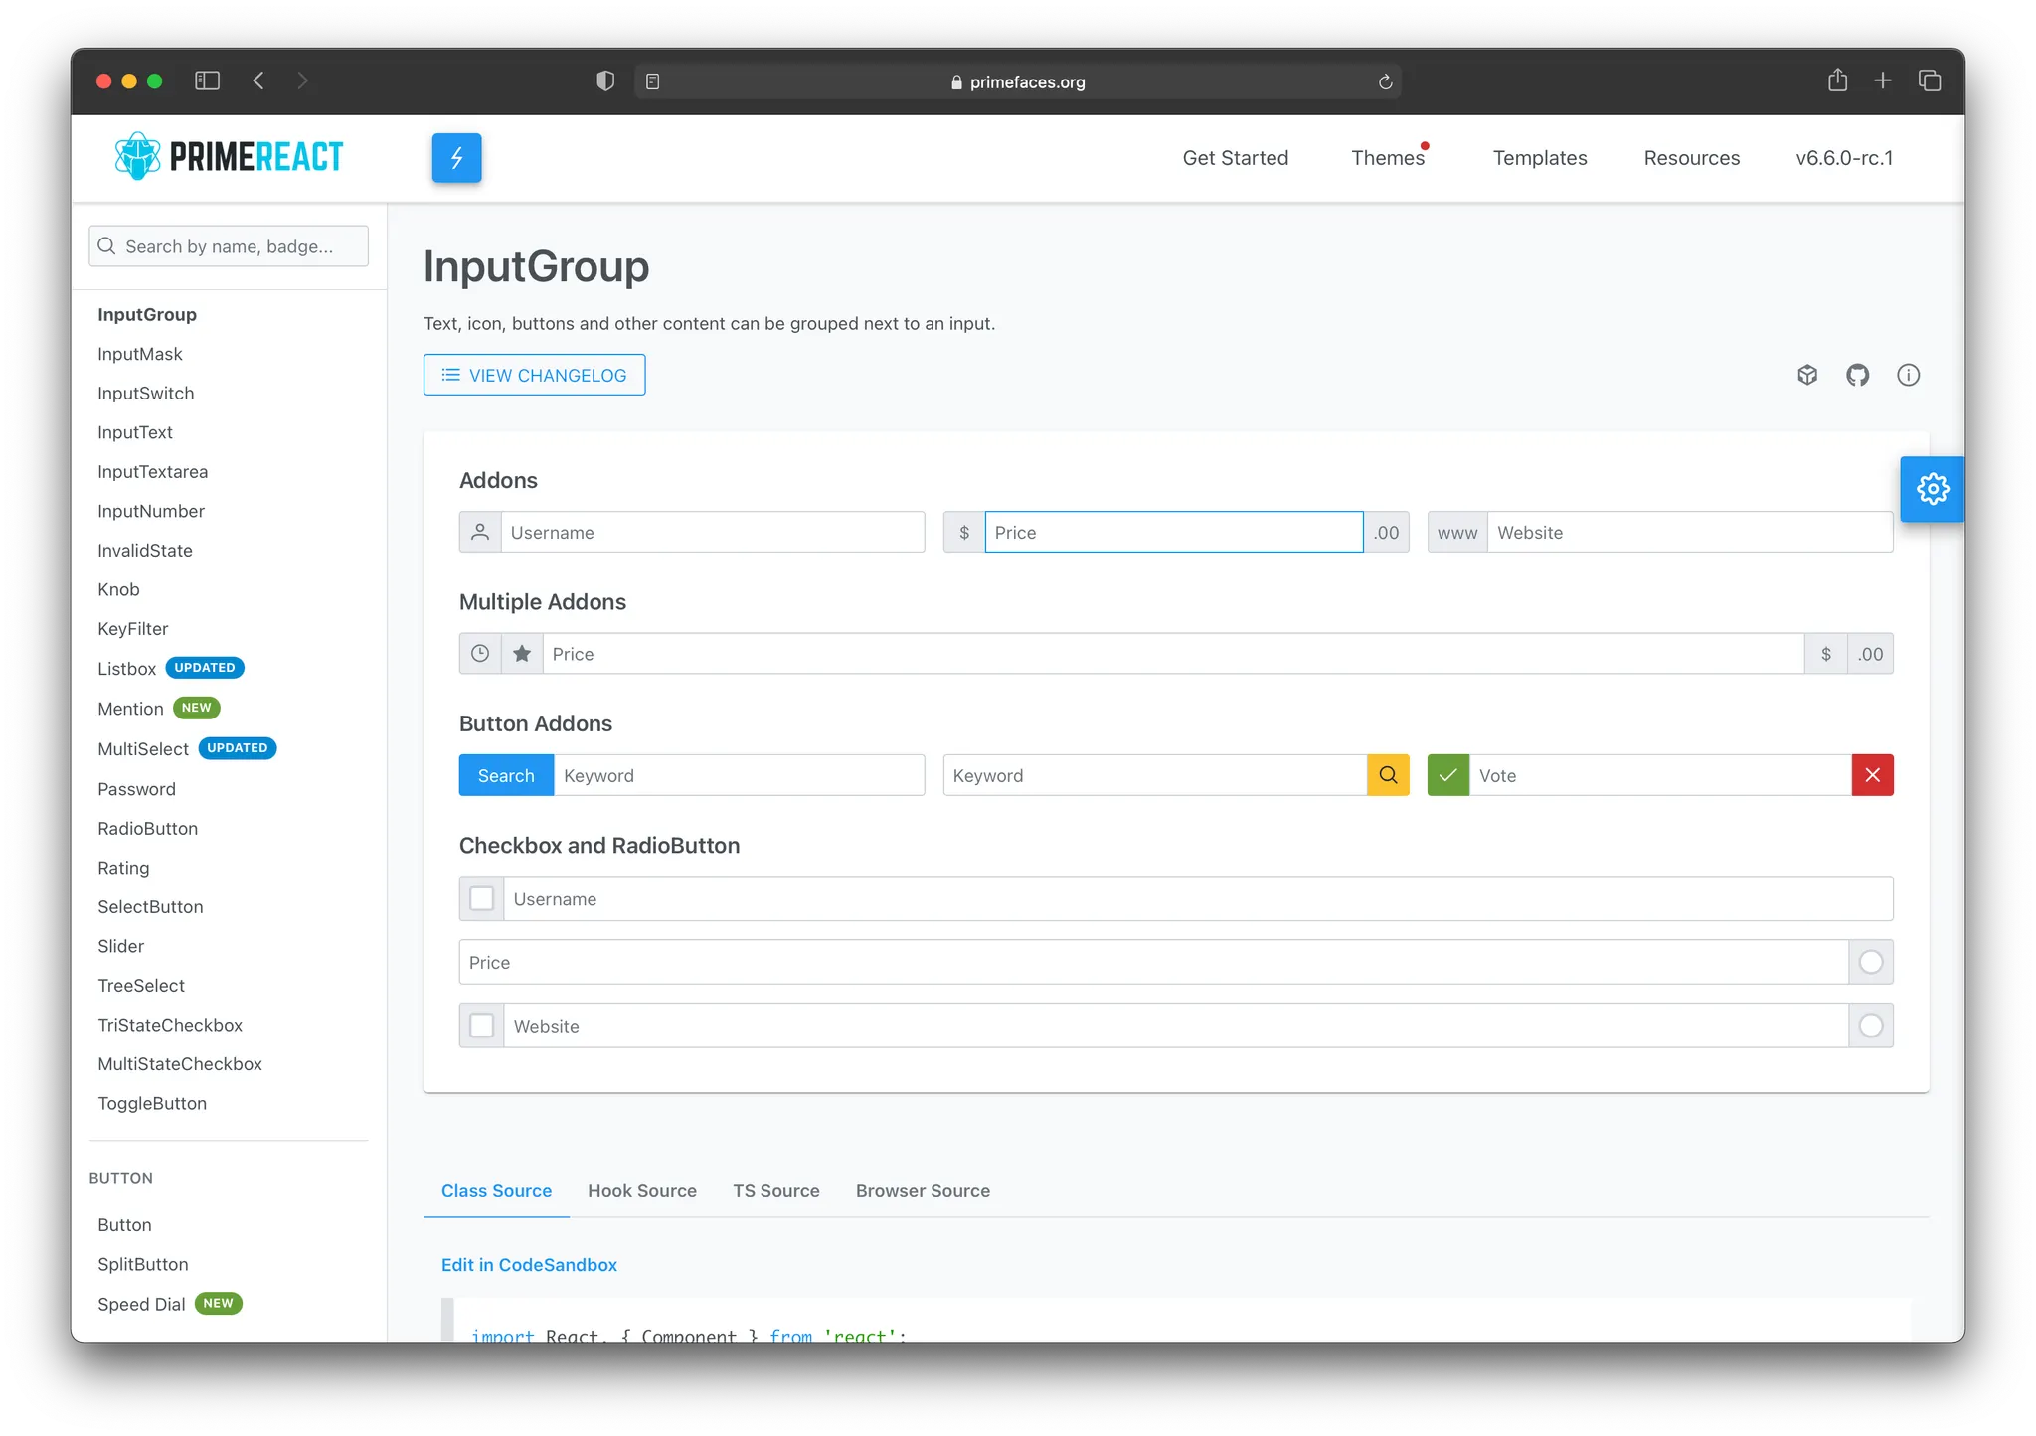
Task: Open Edit in CodeSandbox link
Action: pos(529,1265)
